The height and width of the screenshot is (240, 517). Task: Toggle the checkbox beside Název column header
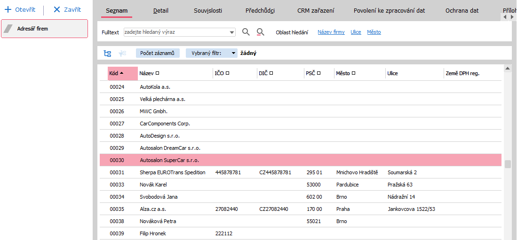pos(158,73)
